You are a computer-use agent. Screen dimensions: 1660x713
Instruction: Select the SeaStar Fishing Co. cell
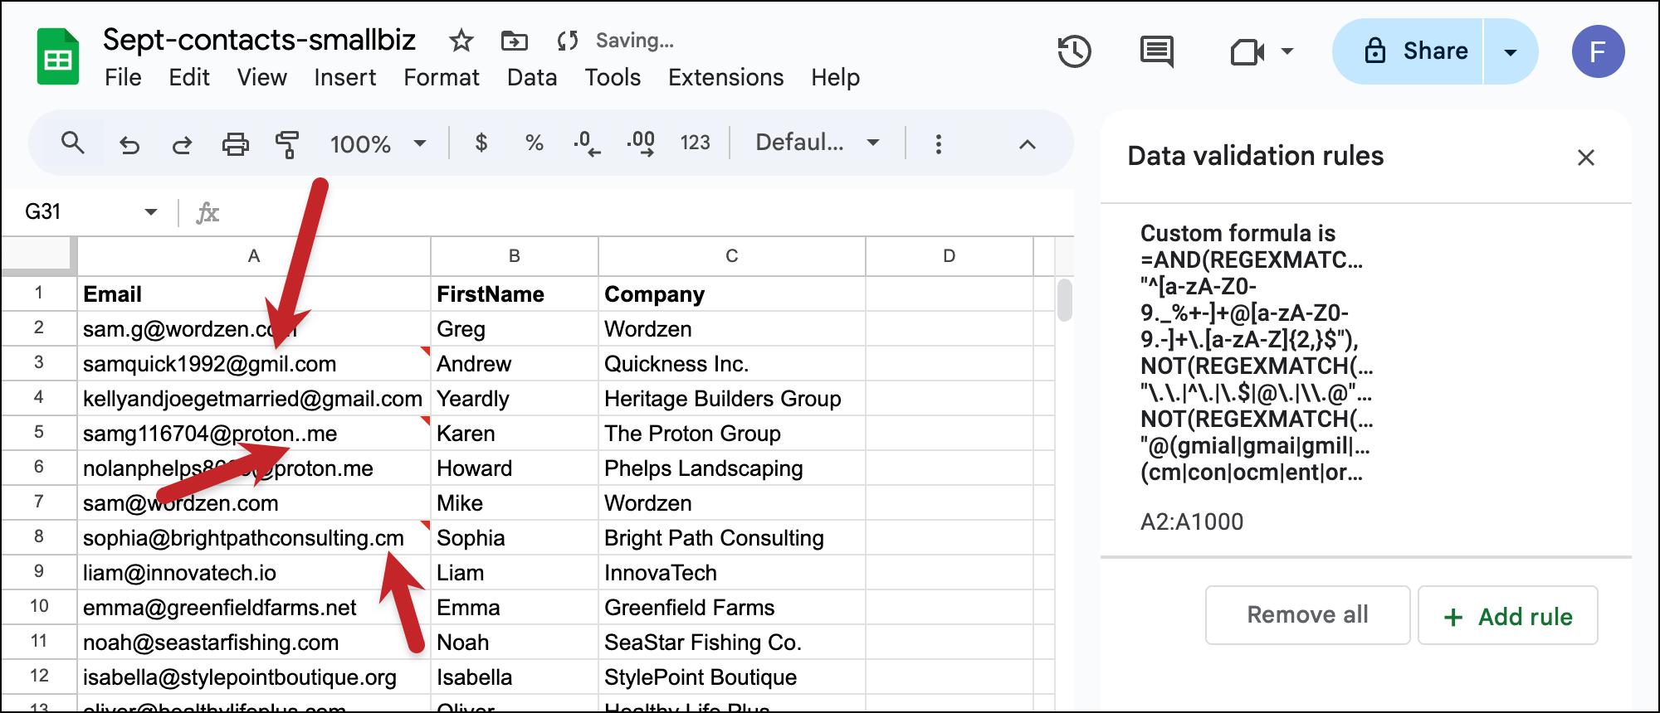click(732, 643)
